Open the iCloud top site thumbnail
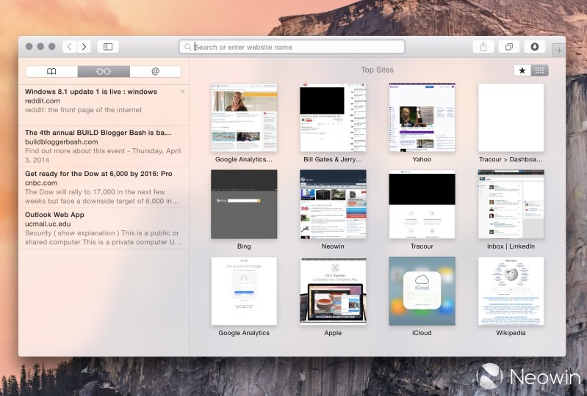Viewport: 587px width, 396px height. pyautogui.click(x=422, y=290)
